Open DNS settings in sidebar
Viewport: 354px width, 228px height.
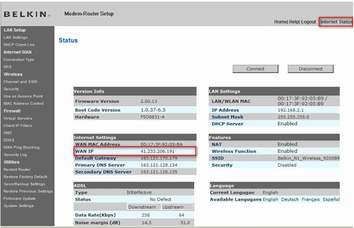click(x=8, y=67)
